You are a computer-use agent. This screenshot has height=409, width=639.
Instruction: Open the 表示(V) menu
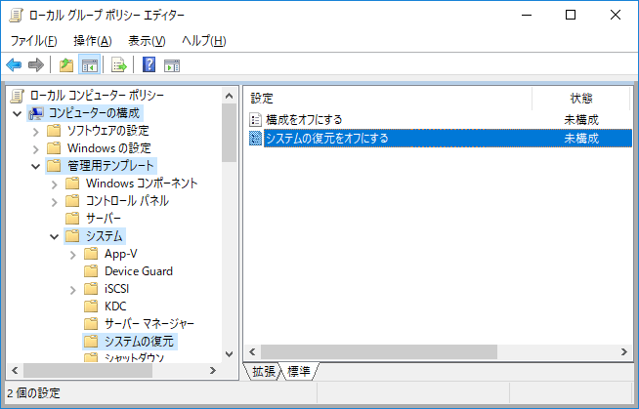[x=147, y=41]
